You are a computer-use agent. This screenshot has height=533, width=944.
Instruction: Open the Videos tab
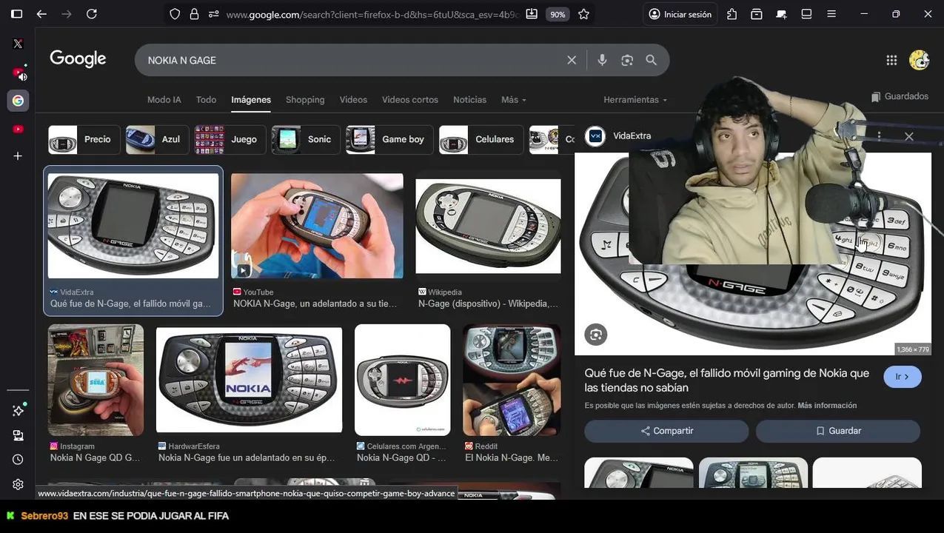(x=353, y=100)
